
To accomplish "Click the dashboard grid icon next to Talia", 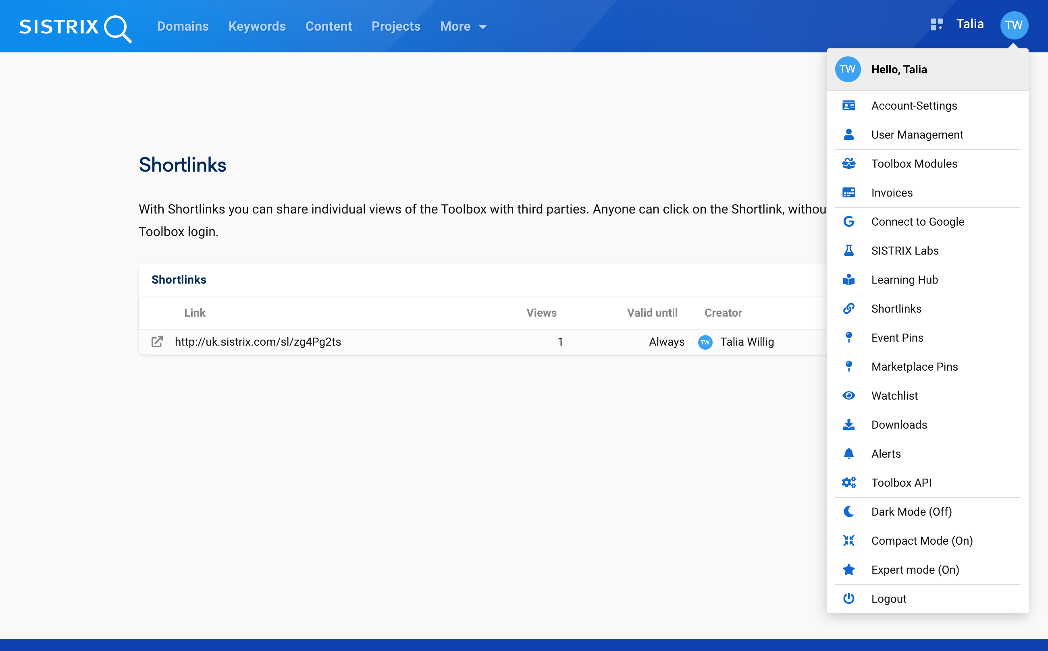I will tap(936, 24).
